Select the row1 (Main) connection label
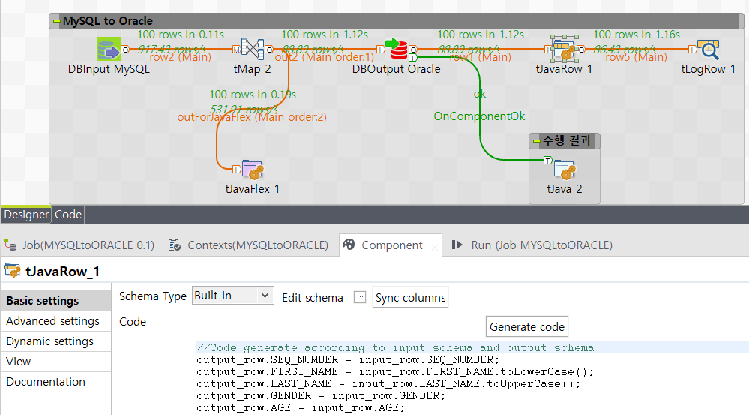 [x=480, y=57]
